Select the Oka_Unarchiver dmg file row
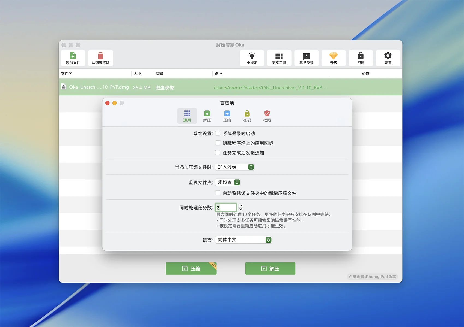The image size is (464, 327). coord(191,87)
